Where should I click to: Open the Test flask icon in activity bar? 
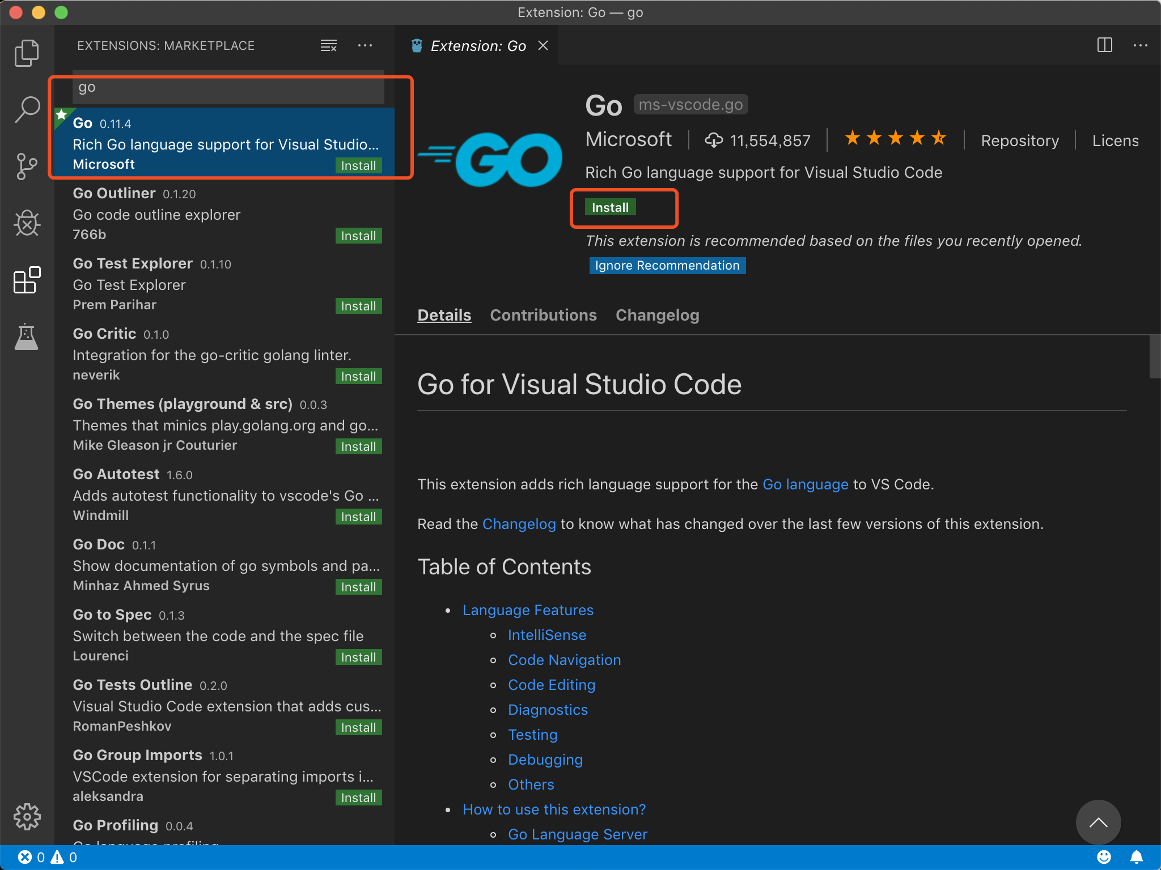pyautogui.click(x=27, y=336)
